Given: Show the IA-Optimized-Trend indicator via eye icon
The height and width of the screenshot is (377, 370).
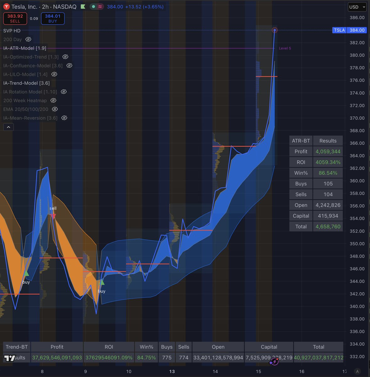Looking at the screenshot, I should pos(65,57).
